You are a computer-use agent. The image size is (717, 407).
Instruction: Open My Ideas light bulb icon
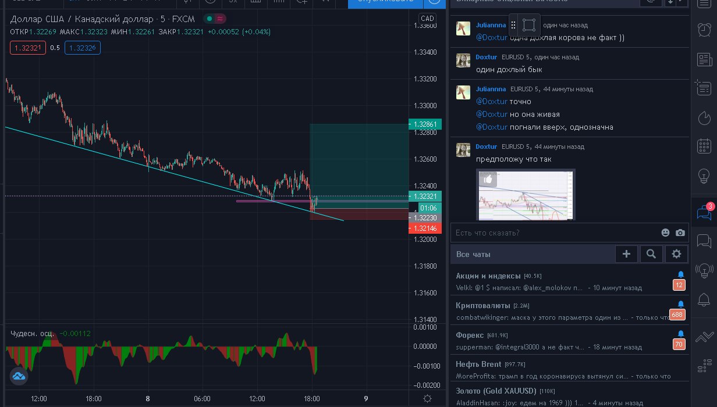tap(704, 176)
